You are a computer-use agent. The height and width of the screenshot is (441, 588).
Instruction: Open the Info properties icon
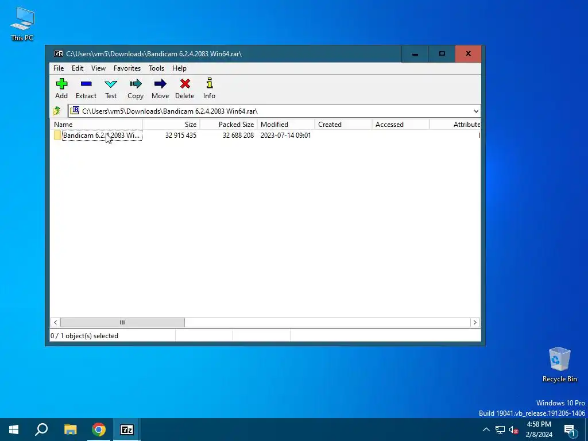click(x=209, y=88)
